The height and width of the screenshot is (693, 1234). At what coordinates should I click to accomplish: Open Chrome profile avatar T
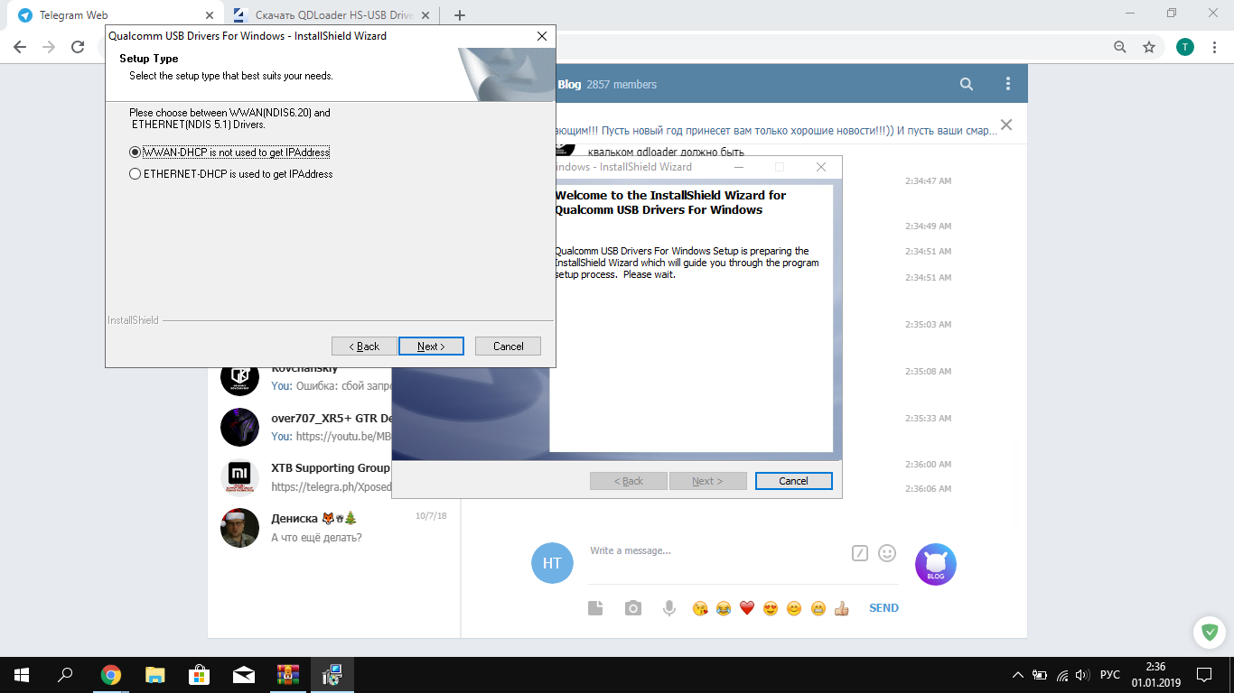1185,47
